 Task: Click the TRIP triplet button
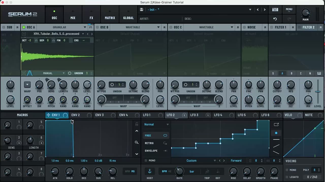[x=207, y=173]
